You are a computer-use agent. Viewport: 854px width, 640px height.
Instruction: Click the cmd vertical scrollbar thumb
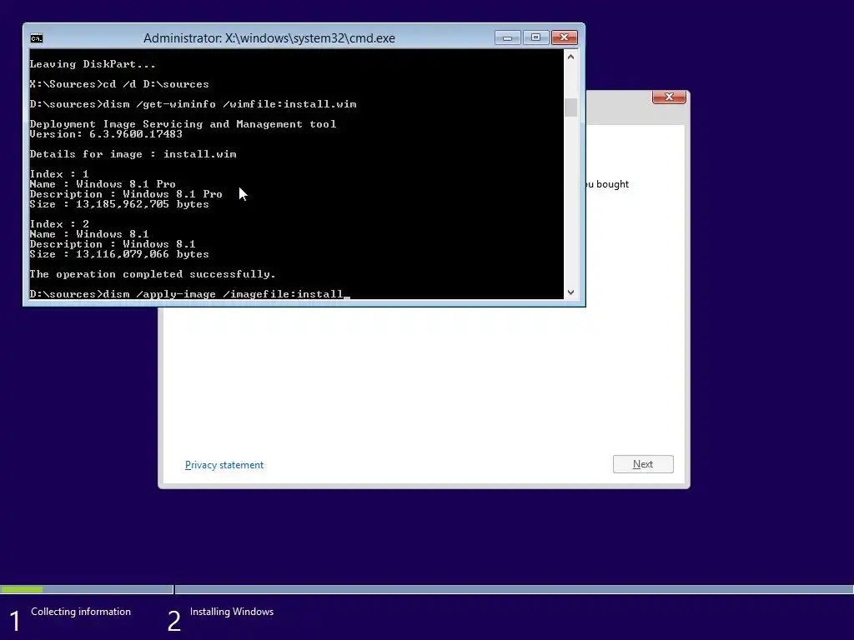(x=570, y=107)
